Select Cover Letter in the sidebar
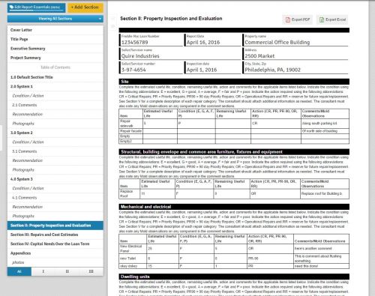The width and height of the screenshot is (375, 296). [x=55, y=30]
